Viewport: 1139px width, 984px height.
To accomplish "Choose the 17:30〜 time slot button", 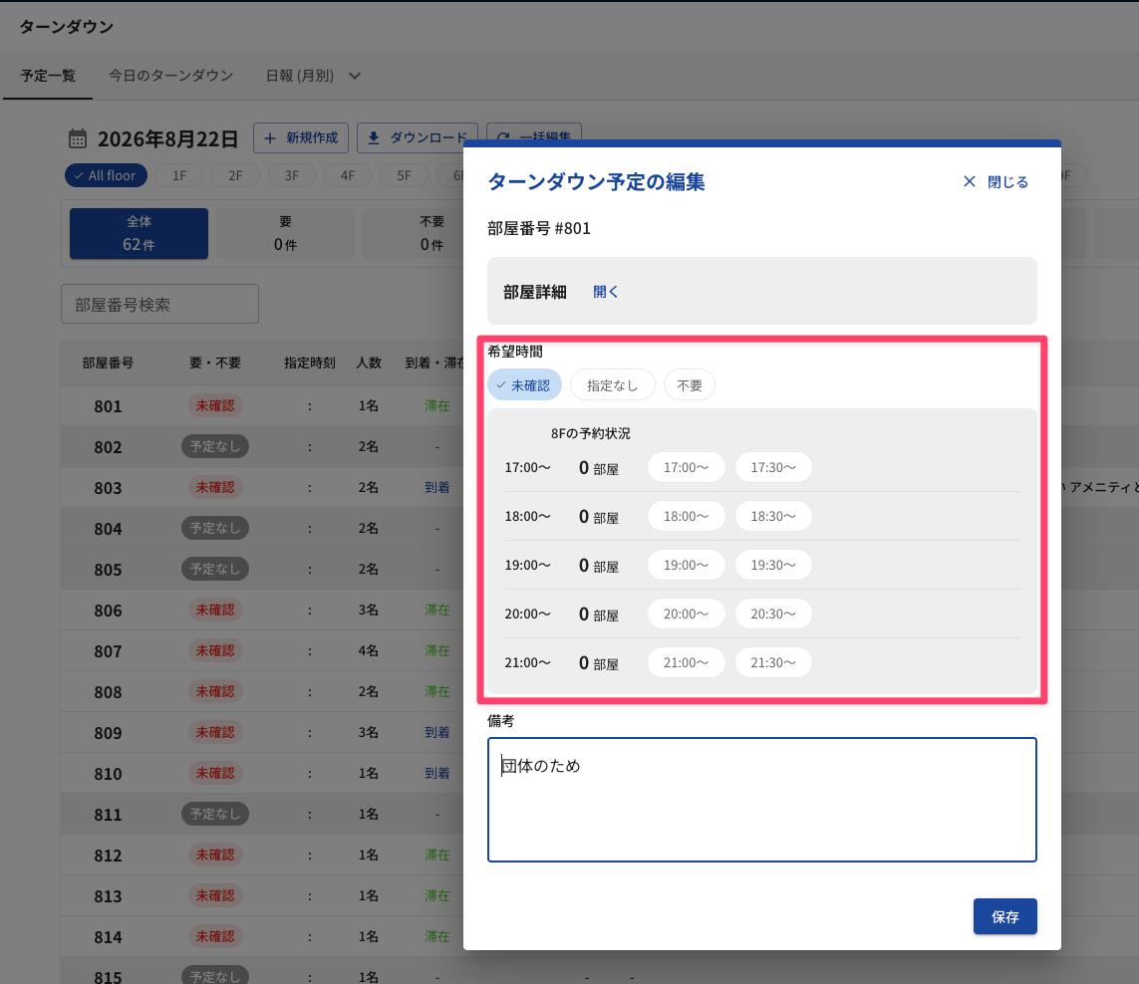I will point(773,467).
